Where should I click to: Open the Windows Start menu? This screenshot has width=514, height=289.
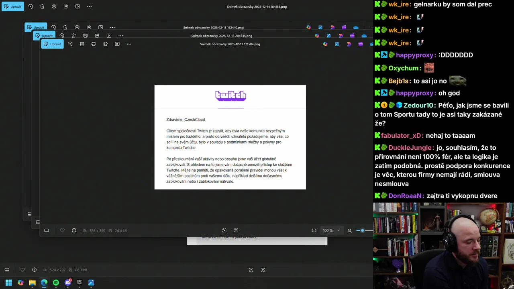pyautogui.click(x=8, y=283)
